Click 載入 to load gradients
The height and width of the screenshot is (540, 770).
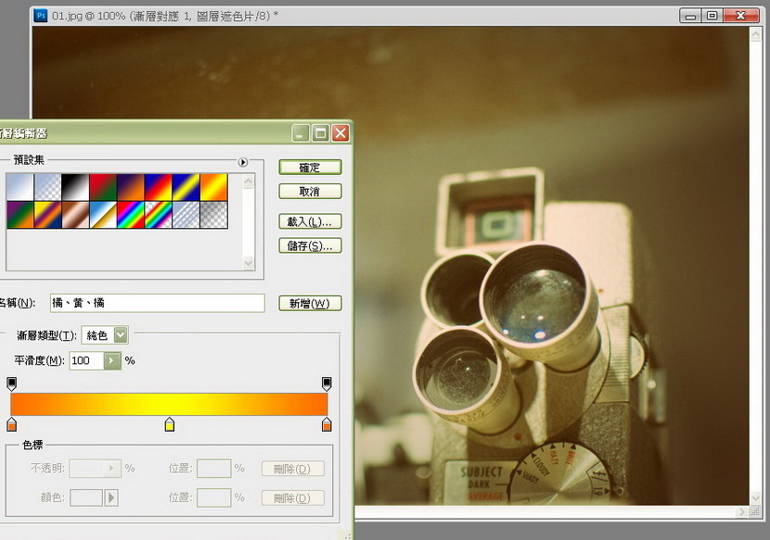(310, 222)
